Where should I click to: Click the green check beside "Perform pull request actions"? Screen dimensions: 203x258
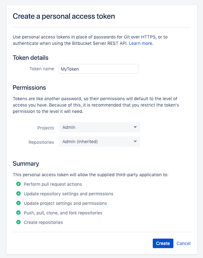[x=18, y=184]
